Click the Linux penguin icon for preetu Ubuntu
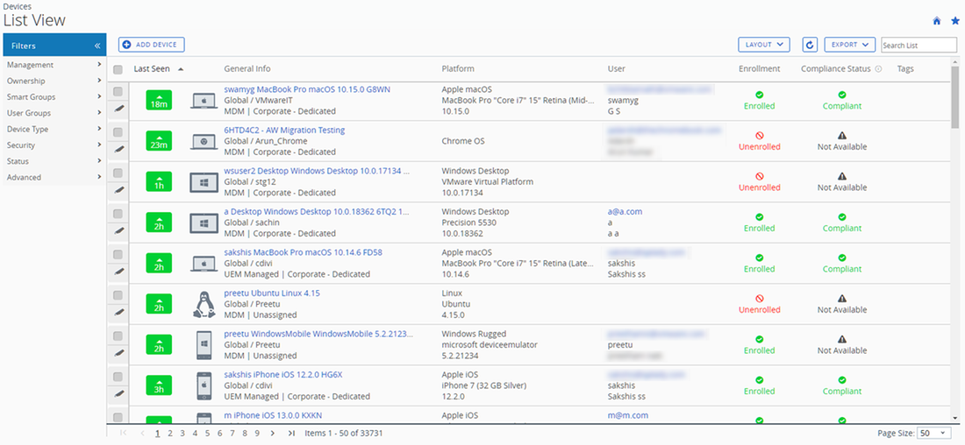 pyautogui.click(x=204, y=304)
